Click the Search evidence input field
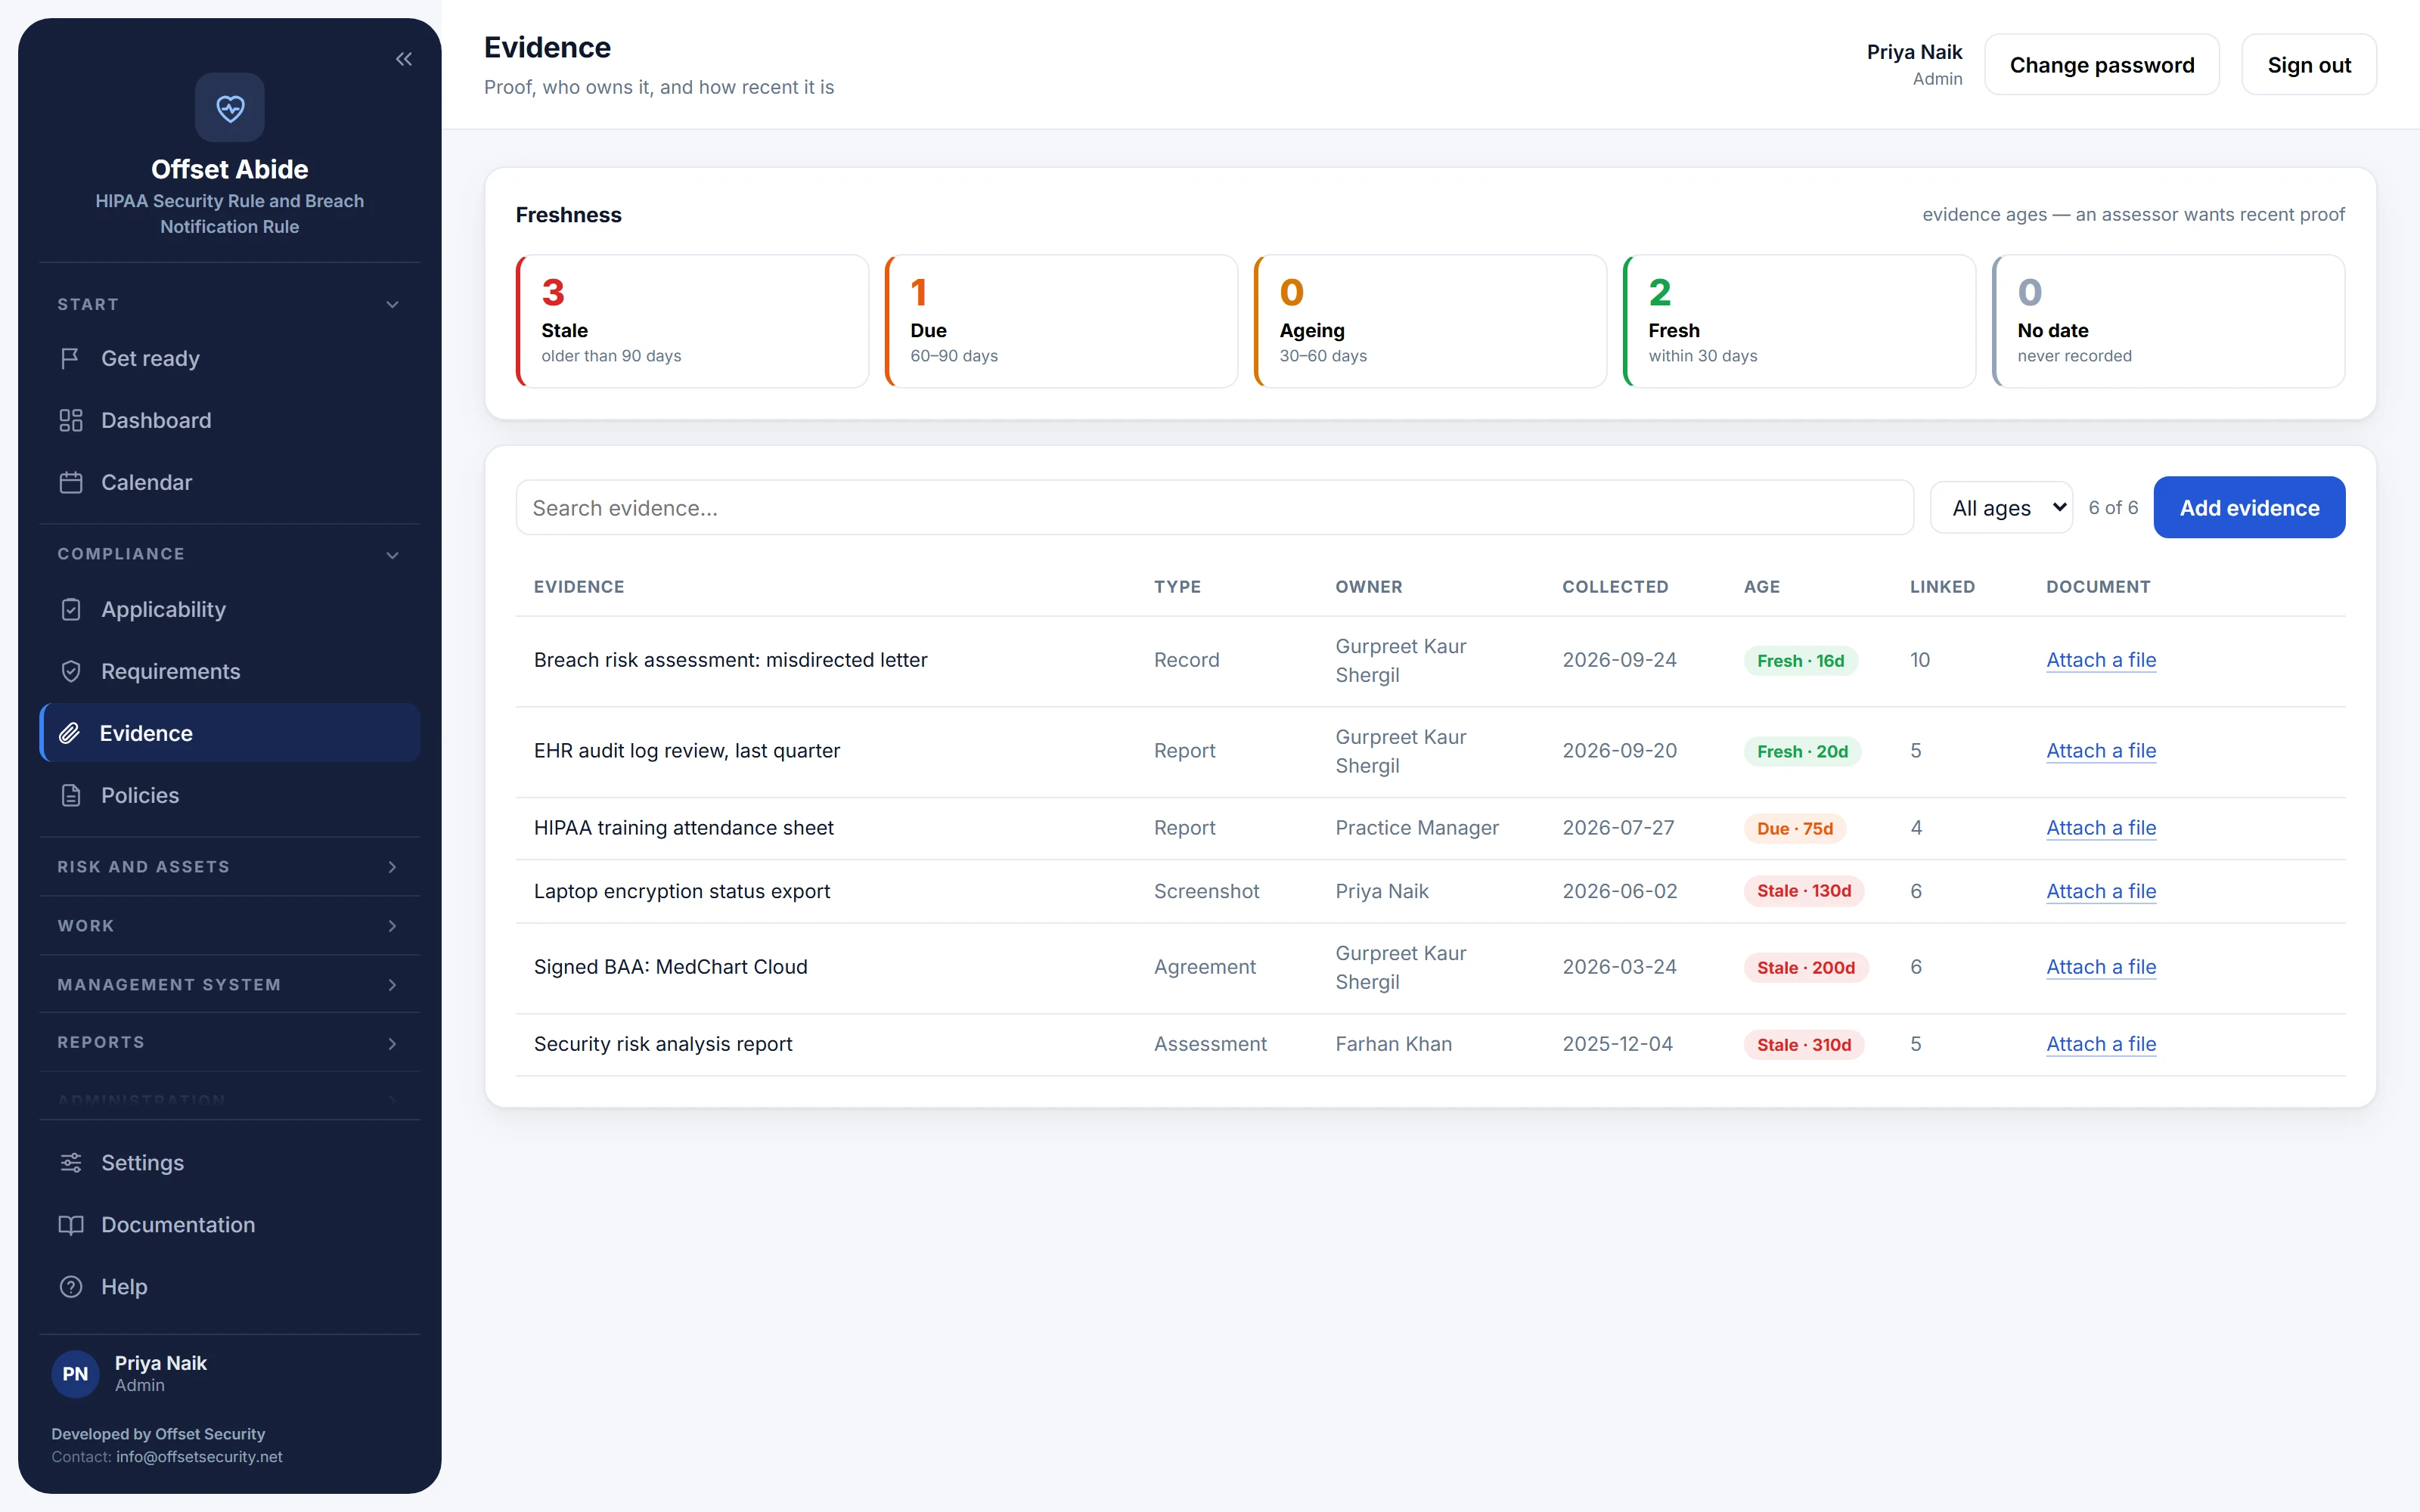The height and width of the screenshot is (1512, 2420). tap(1214, 508)
